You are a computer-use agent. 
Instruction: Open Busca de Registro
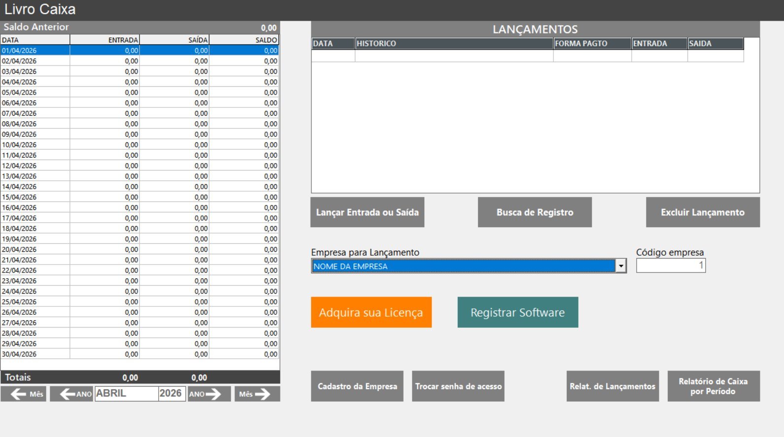[x=535, y=212]
